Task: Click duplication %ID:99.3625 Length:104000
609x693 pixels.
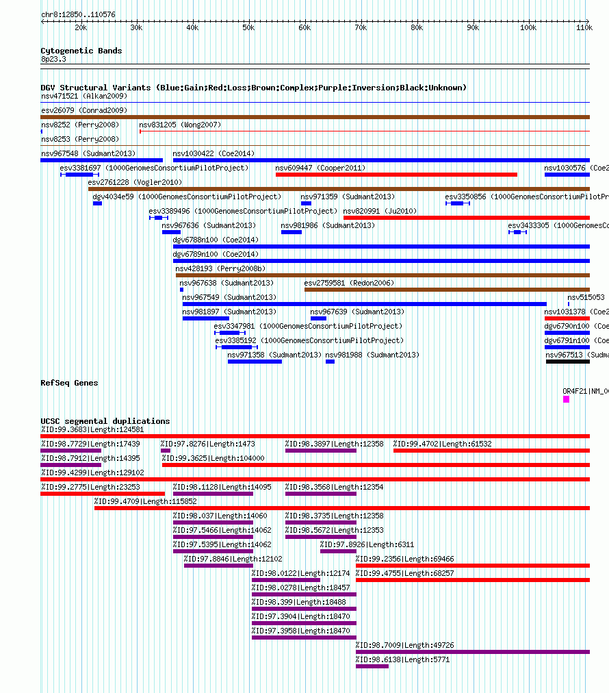Action: pos(213,458)
